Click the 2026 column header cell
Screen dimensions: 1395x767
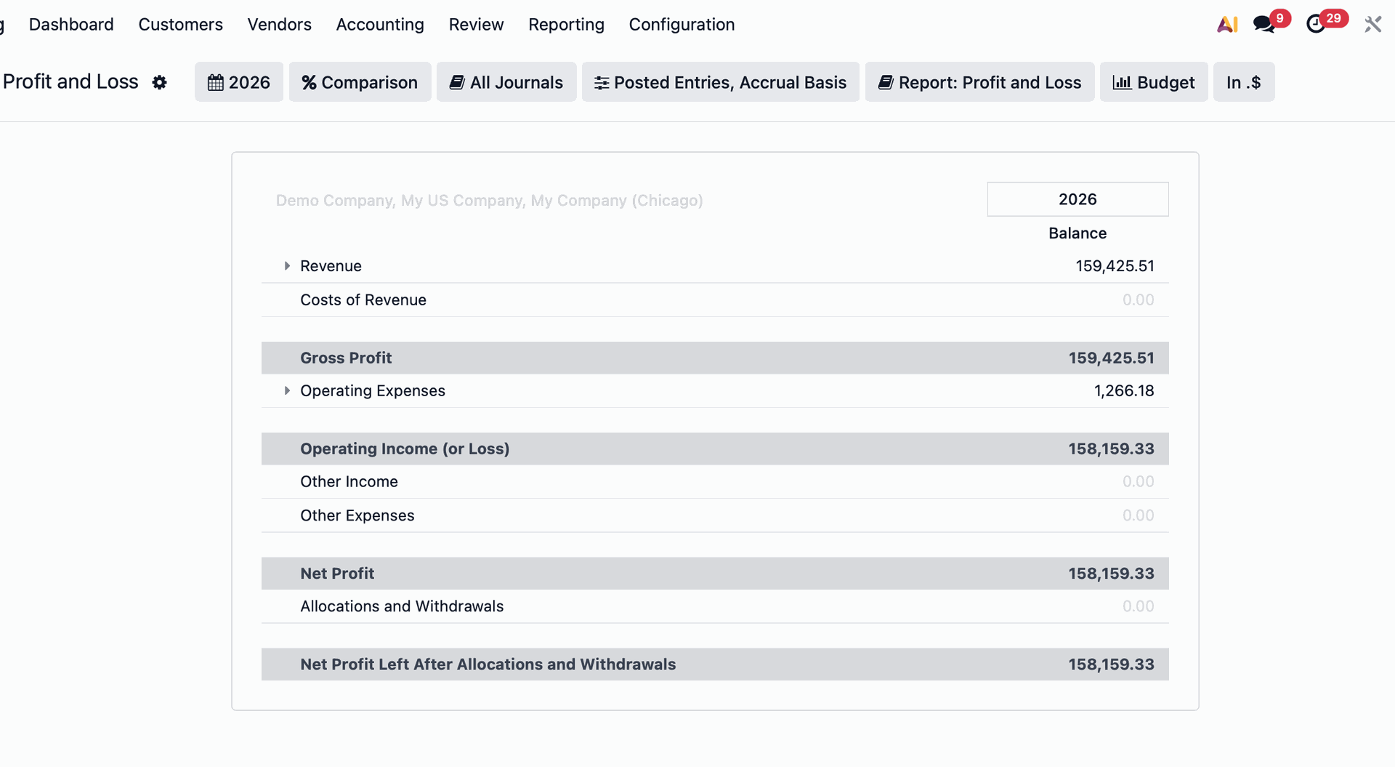tap(1077, 199)
